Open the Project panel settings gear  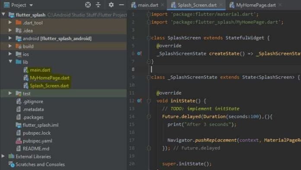(x=111, y=5)
